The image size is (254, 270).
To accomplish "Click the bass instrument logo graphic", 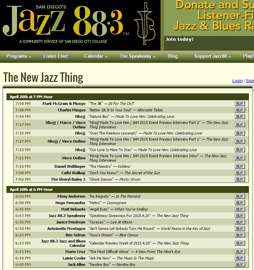I will pyautogui.click(x=145, y=23).
